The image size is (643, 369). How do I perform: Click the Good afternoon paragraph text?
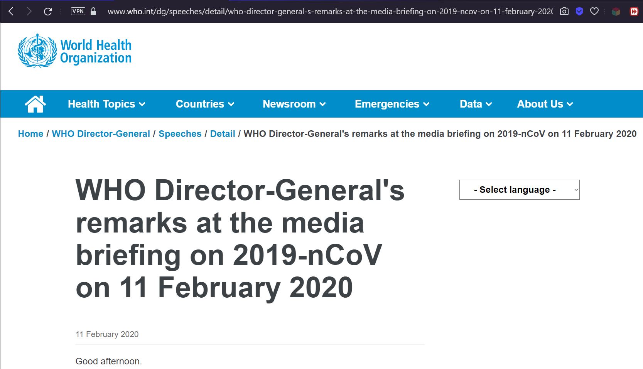pos(109,361)
